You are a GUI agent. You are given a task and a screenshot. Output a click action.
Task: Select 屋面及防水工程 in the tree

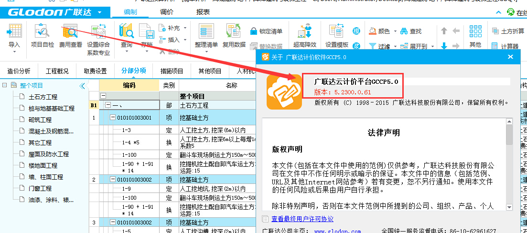(x=49, y=154)
